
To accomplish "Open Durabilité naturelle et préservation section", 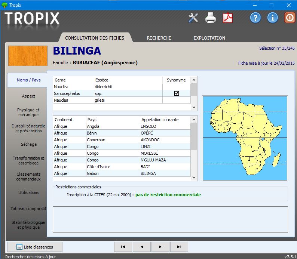I will tap(28, 128).
